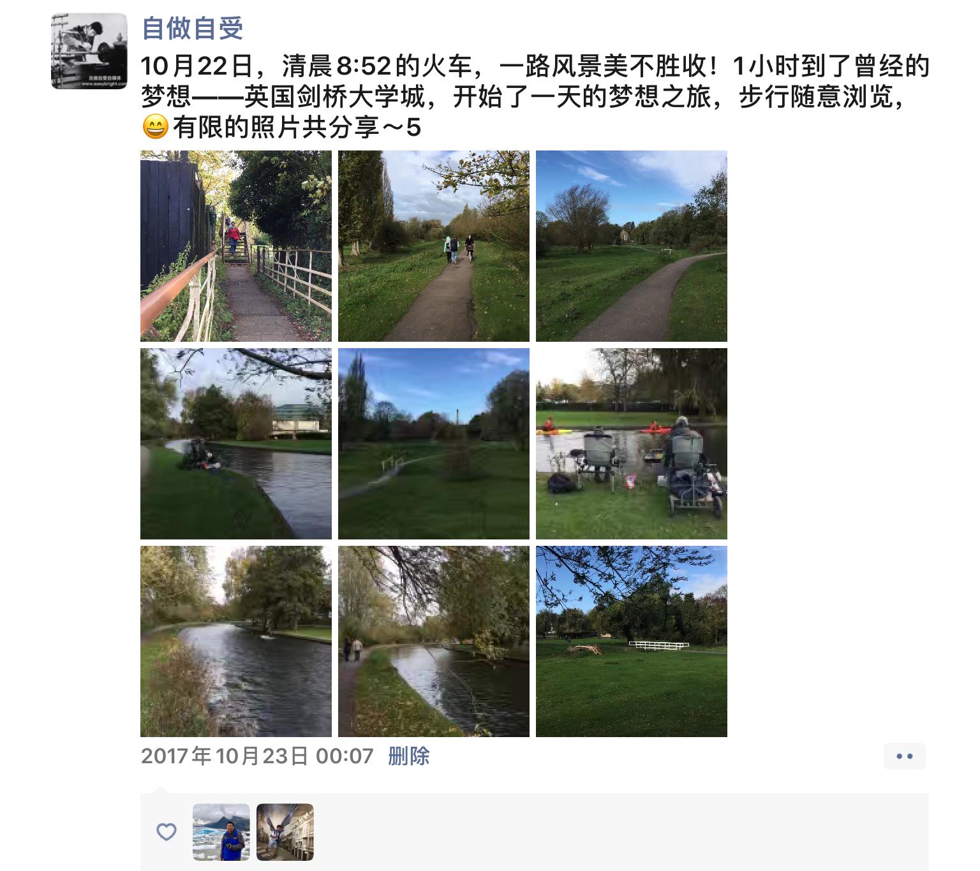Open the photo of walkers on path
The width and height of the screenshot is (980, 871).
pyautogui.click(x=434, y=246)
